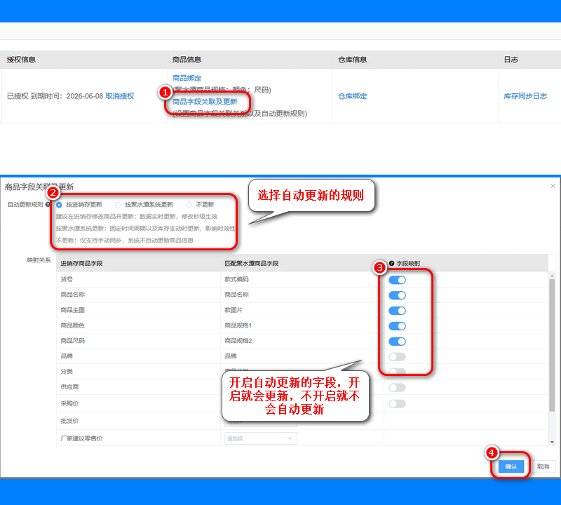Open the 厂家建议零售价 请选择 dropdown

pyautogui.click(x=259, y=438)
